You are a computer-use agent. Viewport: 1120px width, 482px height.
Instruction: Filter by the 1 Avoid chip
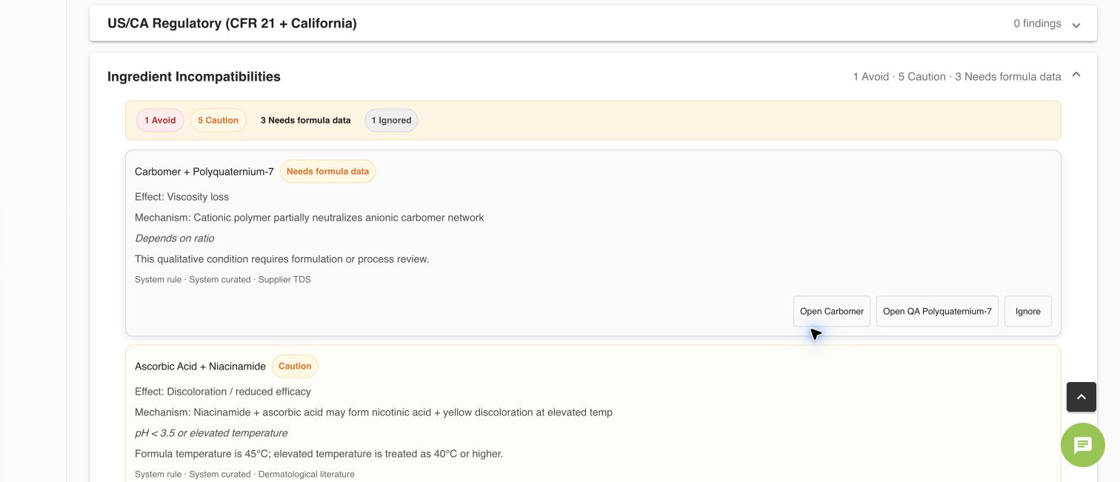pyautogui.click(x=160, y=121)
